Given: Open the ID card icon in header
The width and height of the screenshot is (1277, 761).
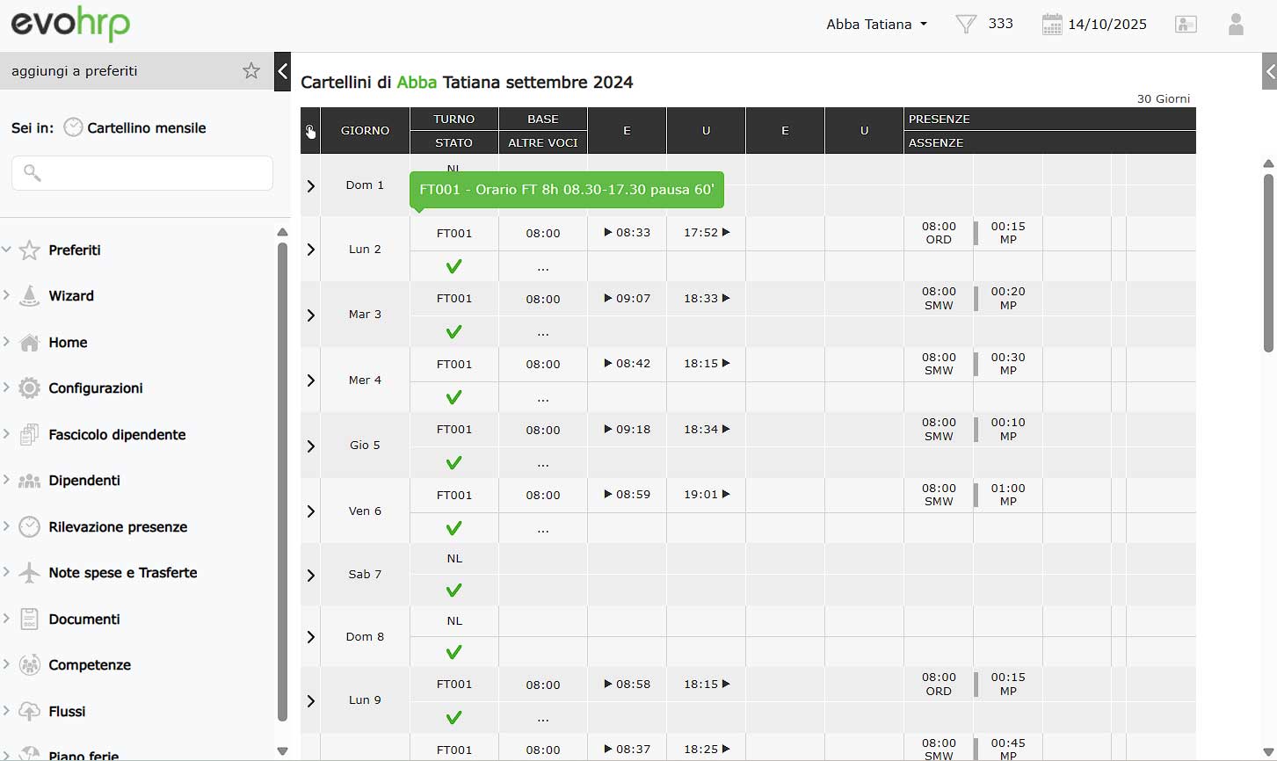Looking at the screenshot, I should point(1186,25).
